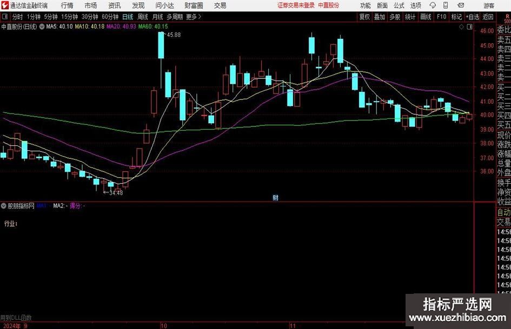
Task: Select the 日线 period tab
Action: pyautogui.click(x=128, y=17)
